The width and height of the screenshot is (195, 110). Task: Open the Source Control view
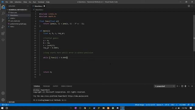click(x=3, y=20)
